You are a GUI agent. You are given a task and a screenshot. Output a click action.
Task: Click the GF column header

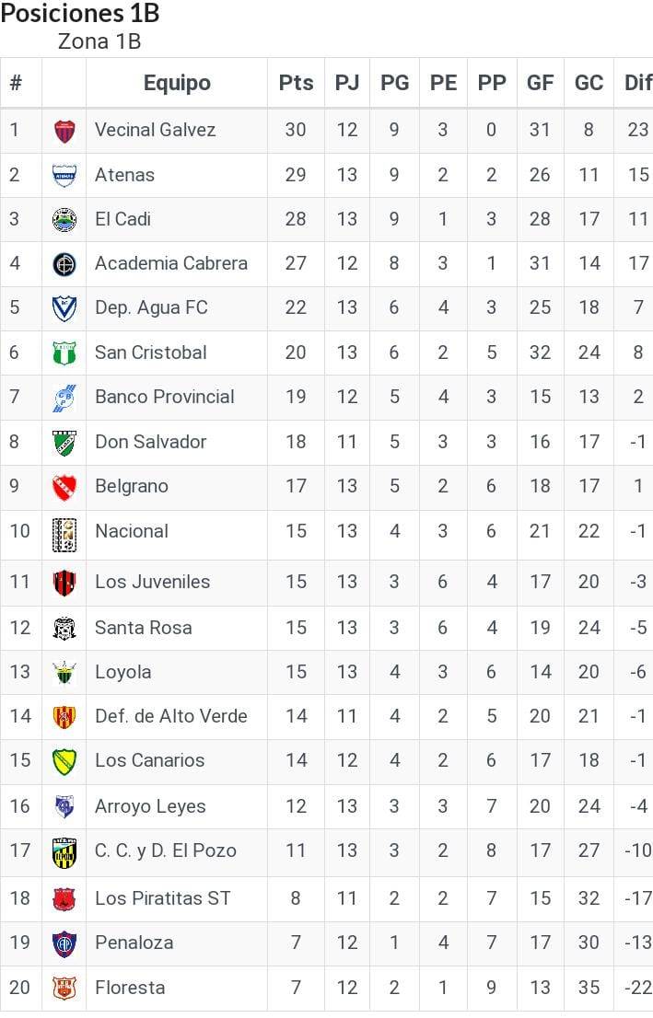(x=540, y=83)
